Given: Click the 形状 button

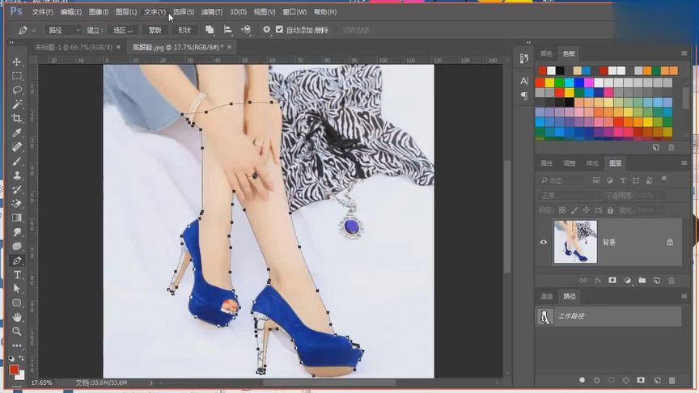Looking at the screenshot, I should click(184, 30).
